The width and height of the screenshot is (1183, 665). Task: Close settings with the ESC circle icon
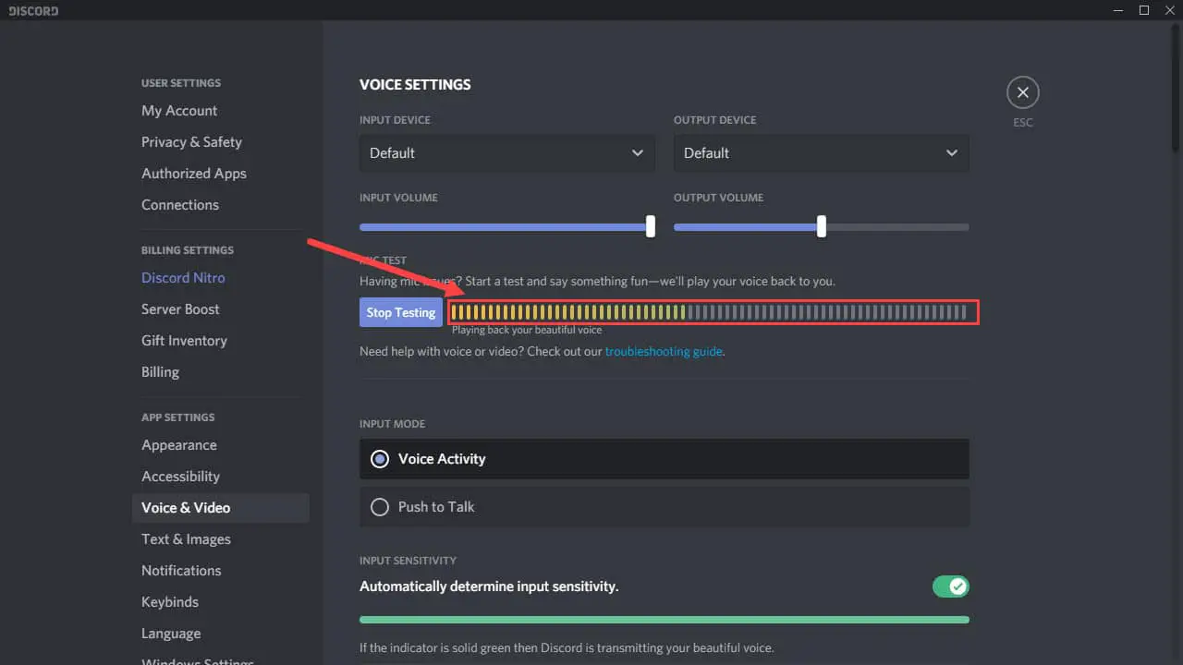(x=1022, y=92)
